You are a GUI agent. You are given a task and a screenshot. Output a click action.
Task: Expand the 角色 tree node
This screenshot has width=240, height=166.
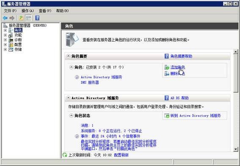[x=5, y=30]
